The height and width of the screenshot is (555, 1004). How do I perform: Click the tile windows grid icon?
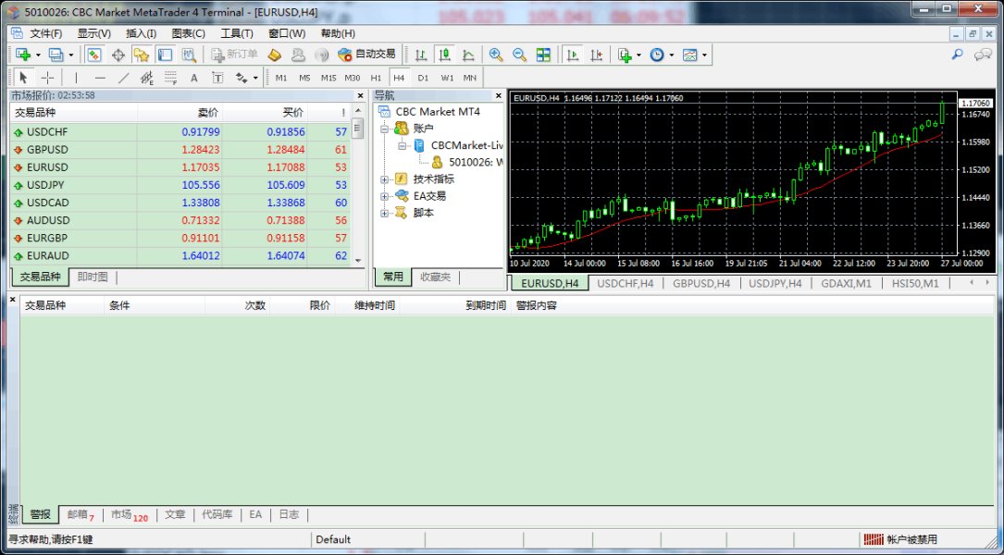point(543,55)
